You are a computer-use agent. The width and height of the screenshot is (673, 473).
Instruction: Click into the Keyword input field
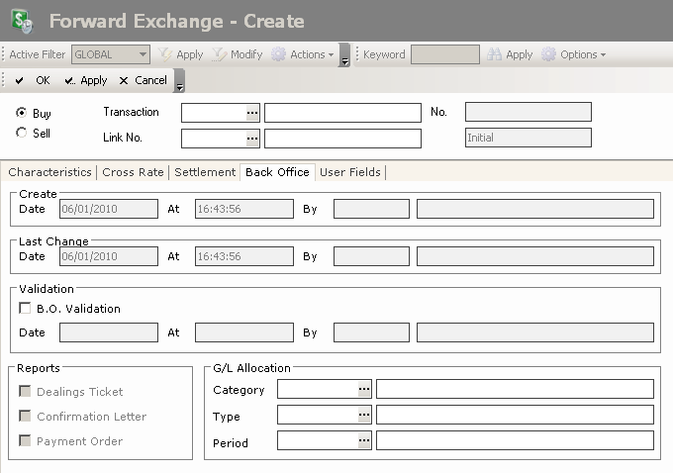tap(444, 55)
